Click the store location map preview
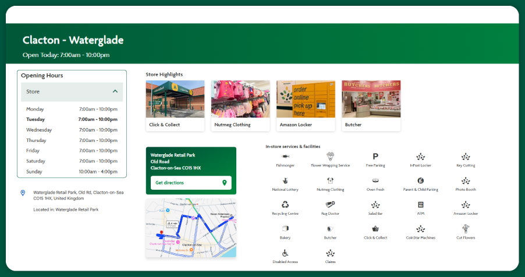525x277 pixels. coord(191,228)
